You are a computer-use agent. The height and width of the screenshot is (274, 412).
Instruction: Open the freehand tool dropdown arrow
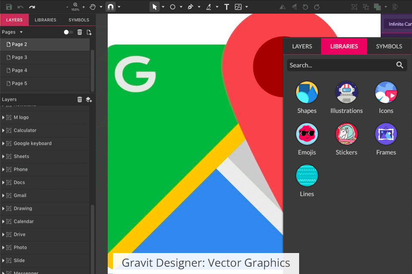[217, 7]
